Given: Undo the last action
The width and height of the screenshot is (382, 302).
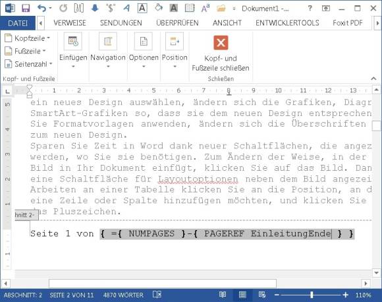Looking at the screenshot, I should (x=42, y=9).
